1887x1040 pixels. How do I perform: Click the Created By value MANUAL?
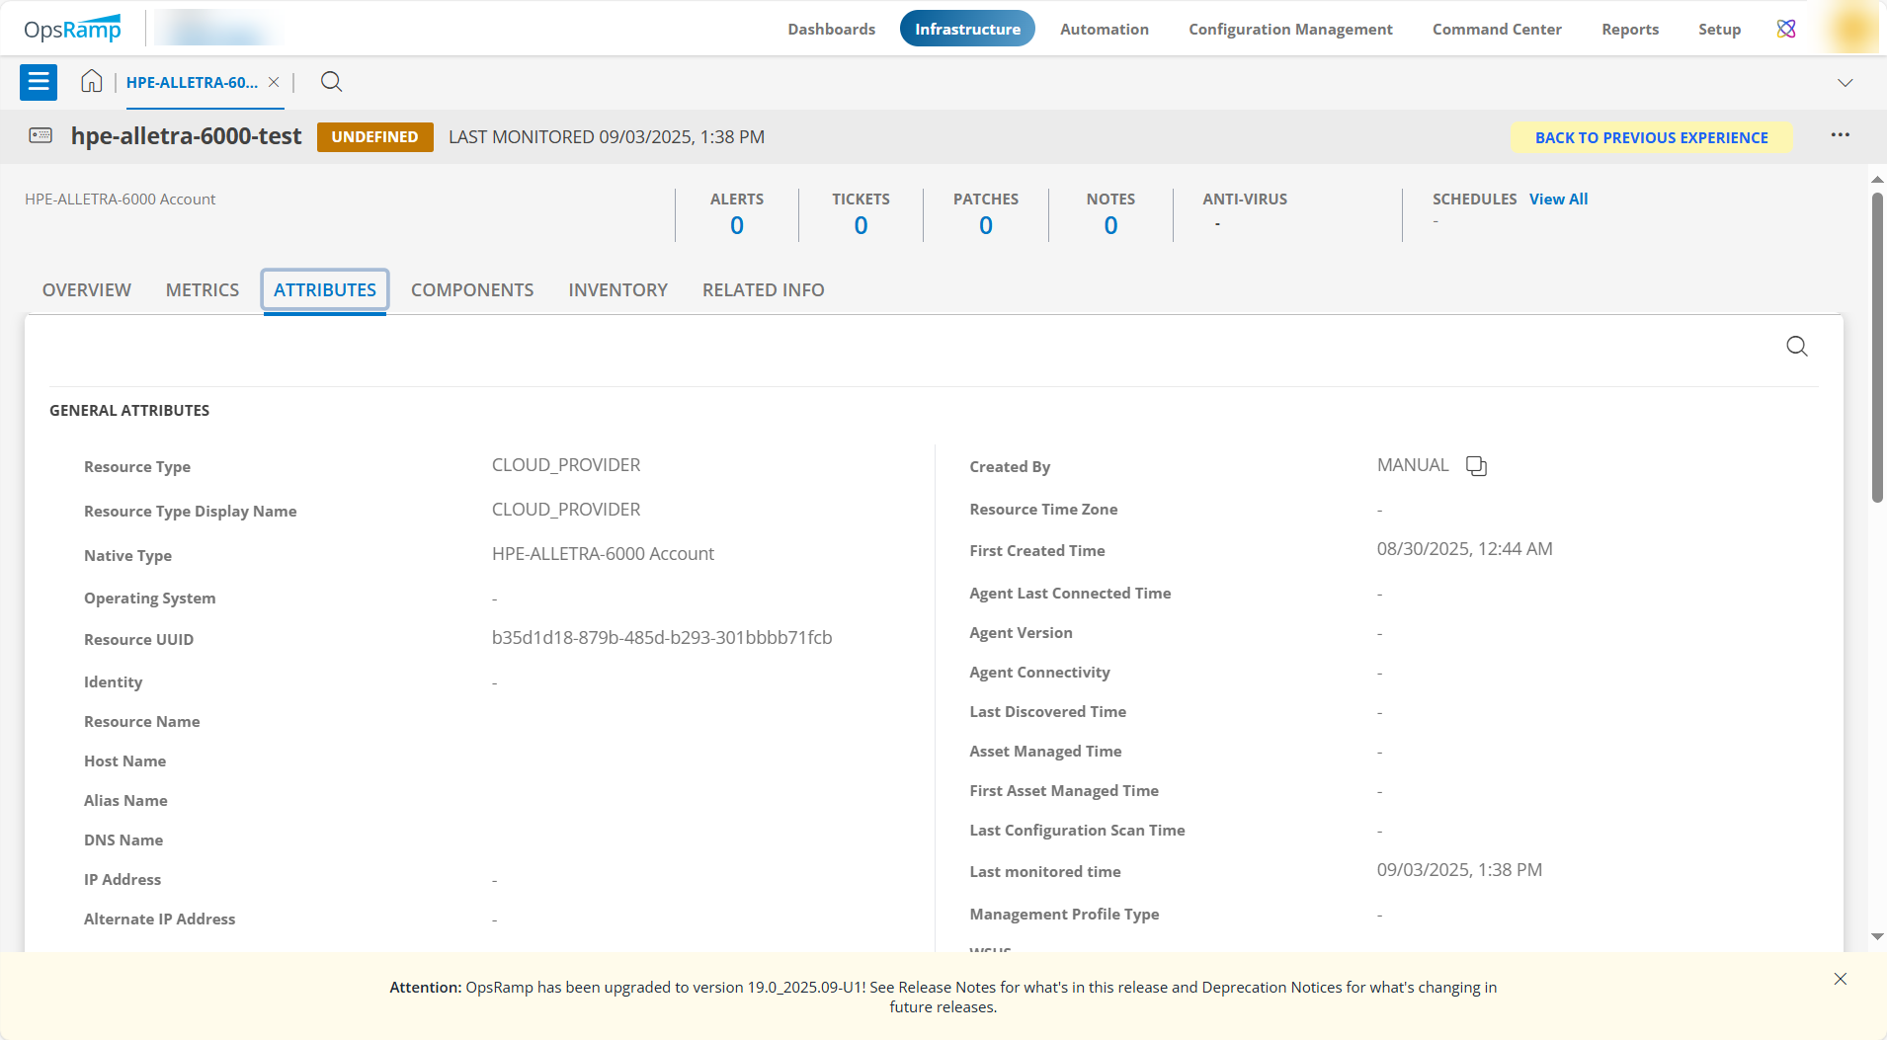tap(1413, 465)
